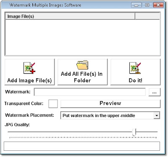The image size is (168, 157).
Task: Open the Transparent Color swatch picker
Action: click(x=53, y=104)
